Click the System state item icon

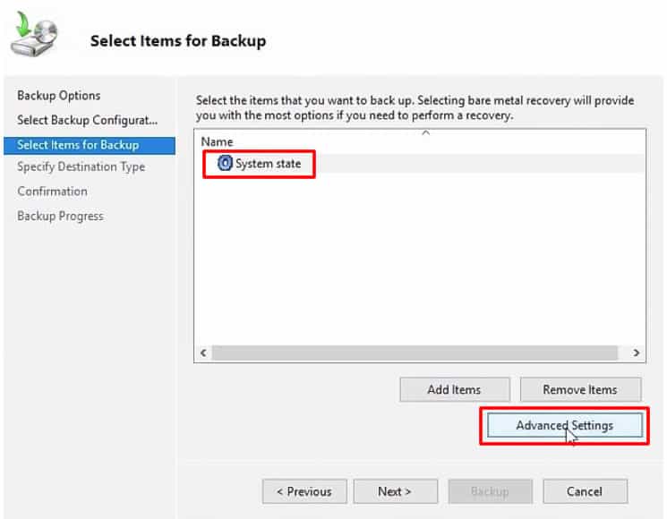tap(225, 164)
